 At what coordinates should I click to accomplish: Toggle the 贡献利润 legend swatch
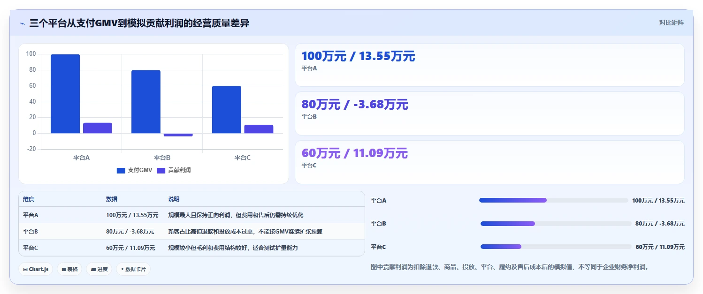[x=161, y=171]
